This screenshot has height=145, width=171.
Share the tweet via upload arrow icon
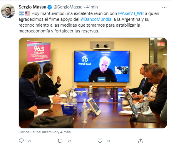140,141
